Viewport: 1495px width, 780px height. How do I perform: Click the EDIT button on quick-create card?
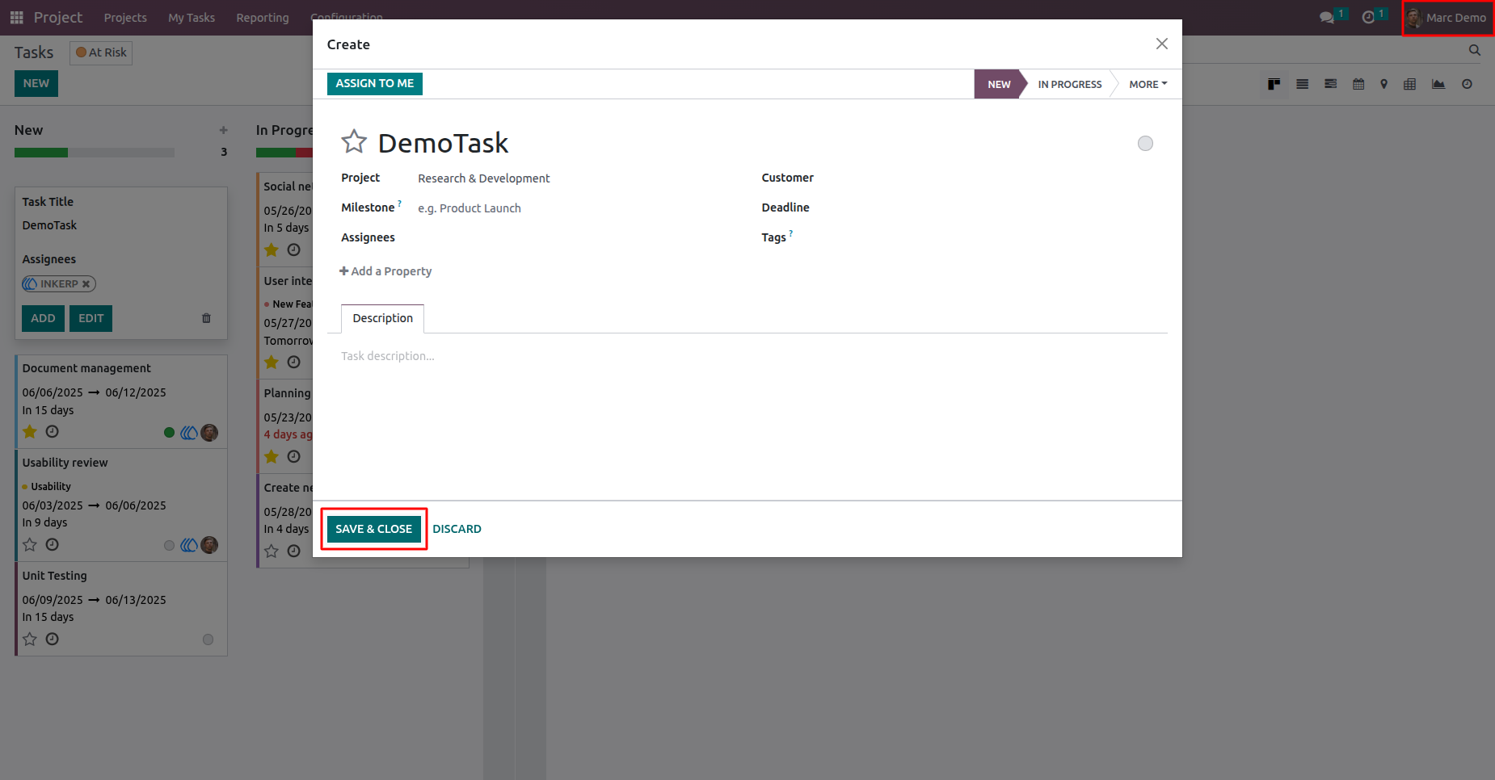[91, 318]
